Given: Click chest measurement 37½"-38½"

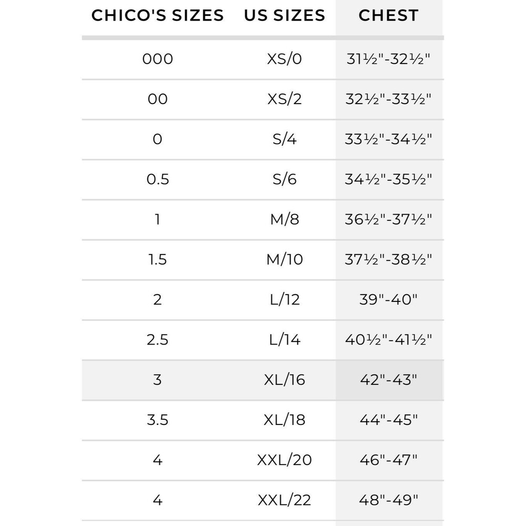Looking at the screenshot, I should [389, 260].
